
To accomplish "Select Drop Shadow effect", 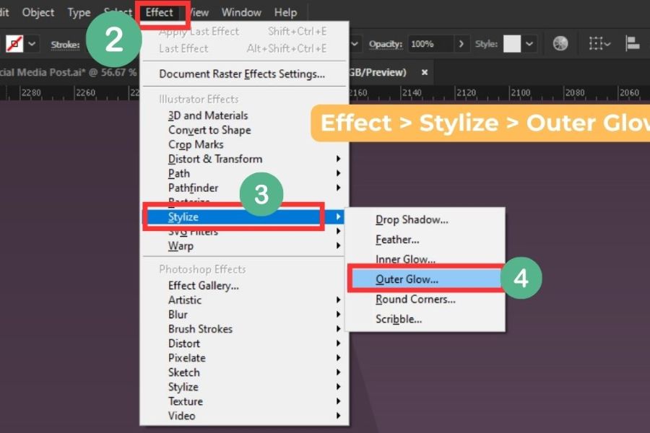I will pos(412,219).
